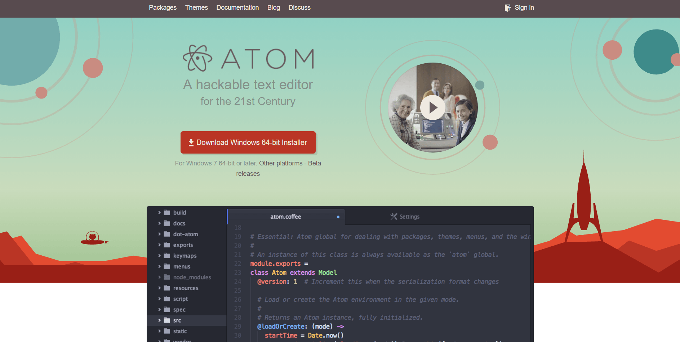Expand the keymaps folder chevron
680x342 pixels.
[159, 256]
